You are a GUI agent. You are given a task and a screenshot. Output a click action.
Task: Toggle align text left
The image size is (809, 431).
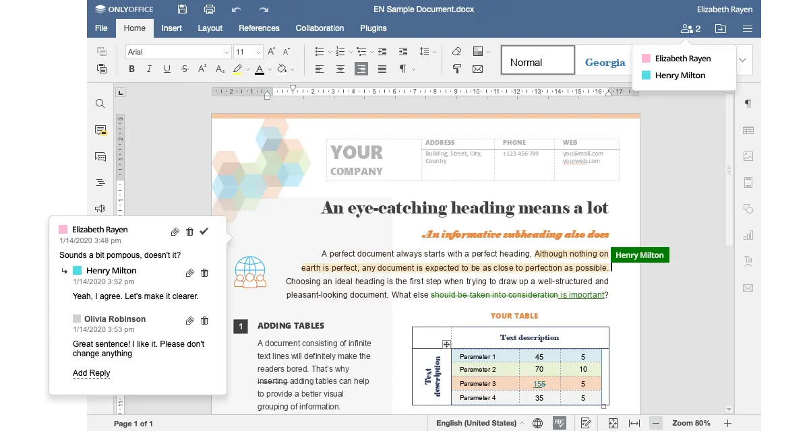[320, 69]
